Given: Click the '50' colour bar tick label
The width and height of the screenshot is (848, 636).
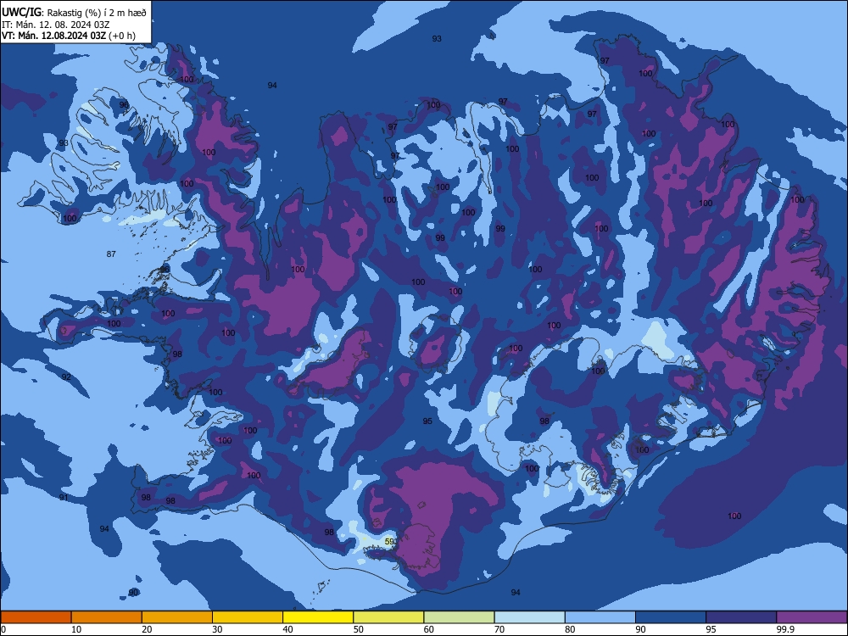Looking at the screenshot, I should click(x=359, y=629).
